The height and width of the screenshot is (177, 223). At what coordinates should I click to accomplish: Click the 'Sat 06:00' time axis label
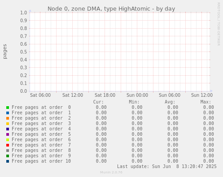pyautogui.click(x=40, y=95)
